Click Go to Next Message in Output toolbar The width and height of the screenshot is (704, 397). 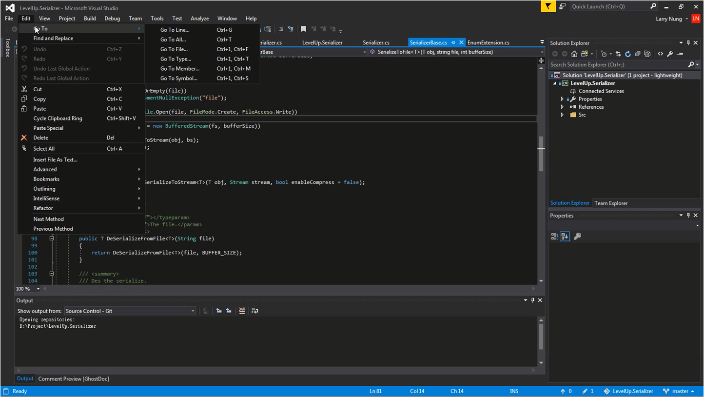229,311
